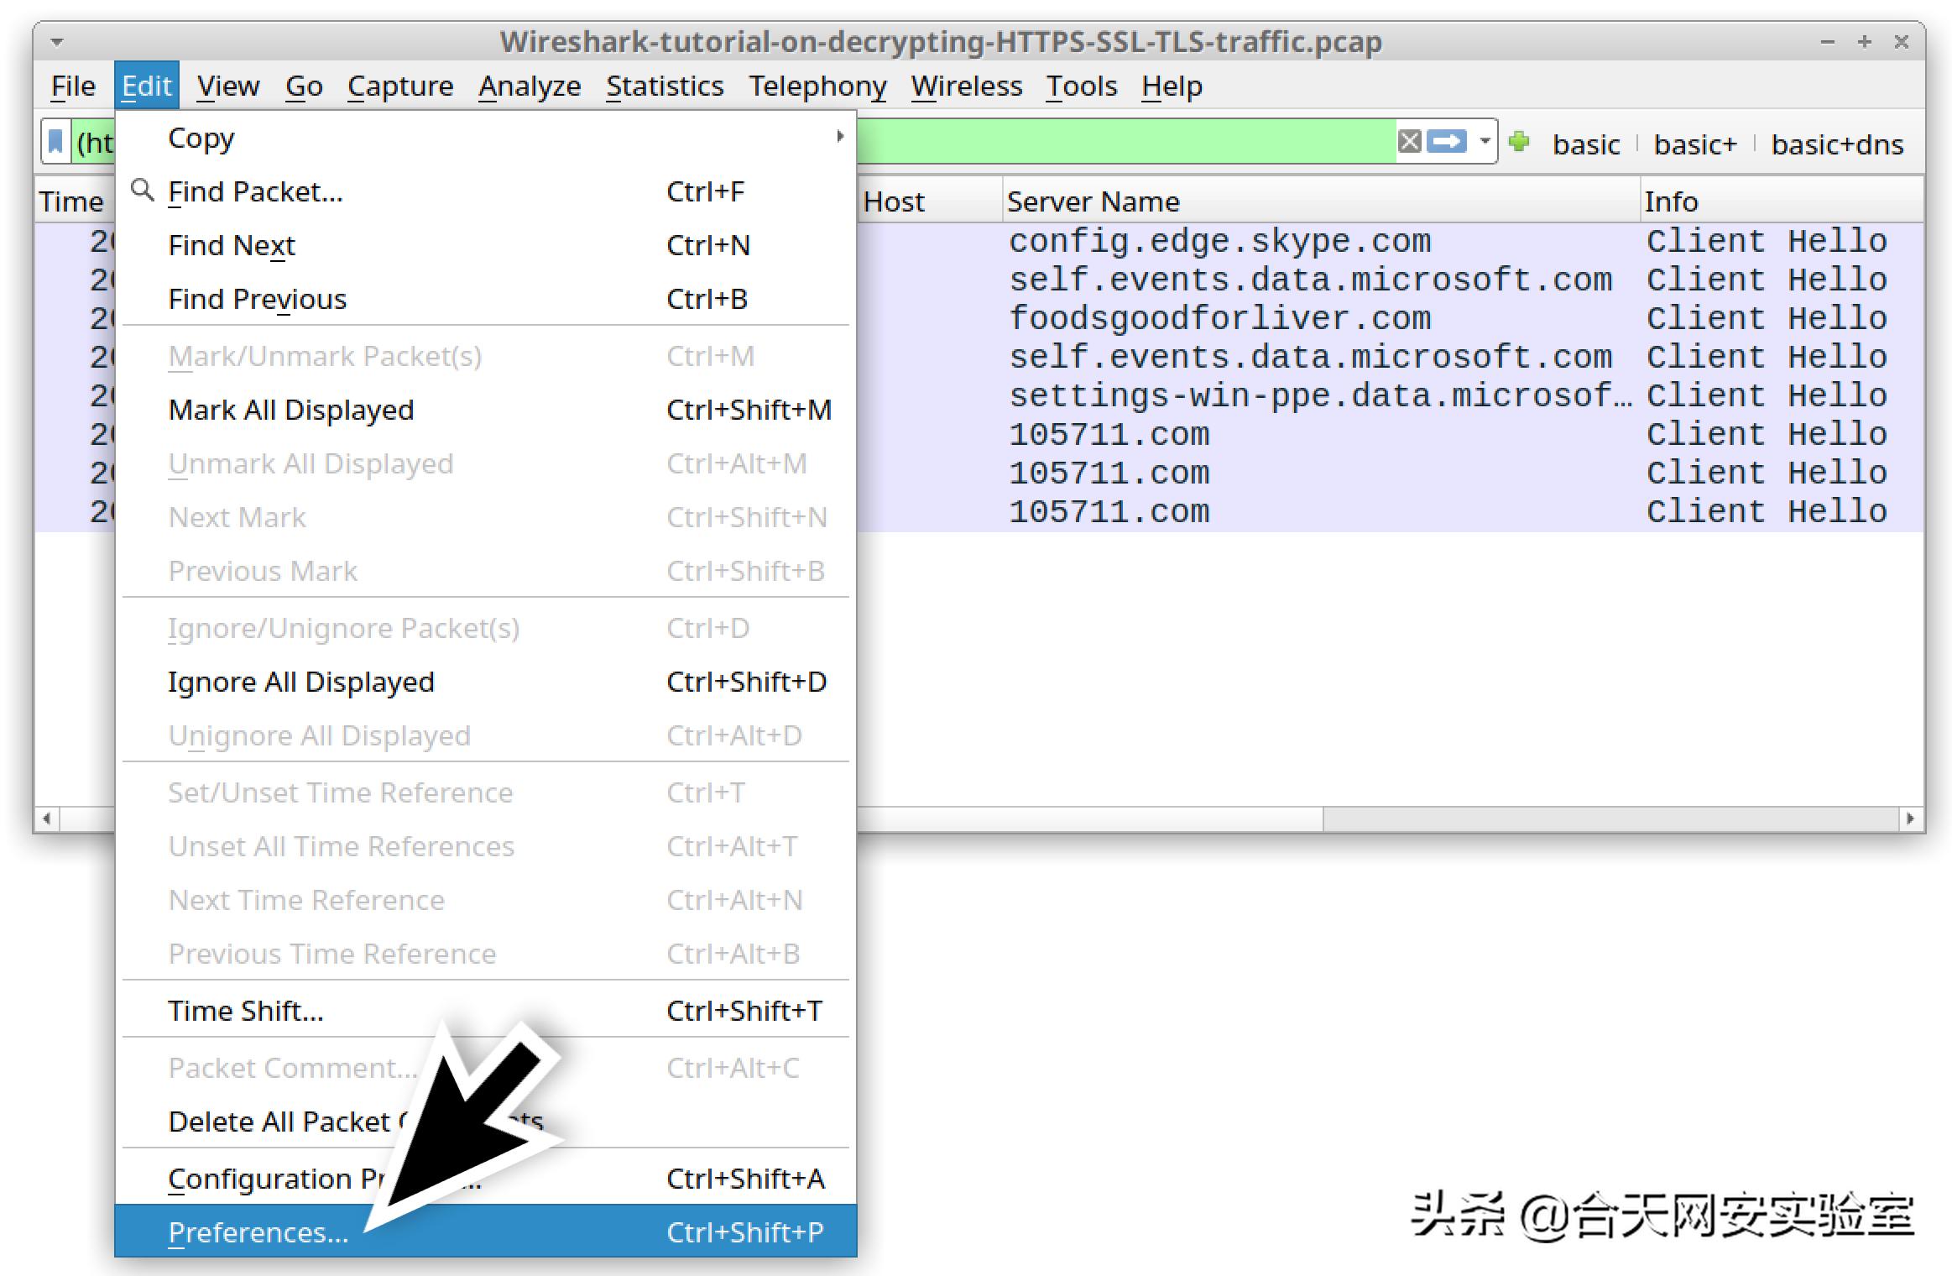1952x1276 pixels.
Task: Click the magnifier icon beside Find Packet
Action: click(143, 191)
